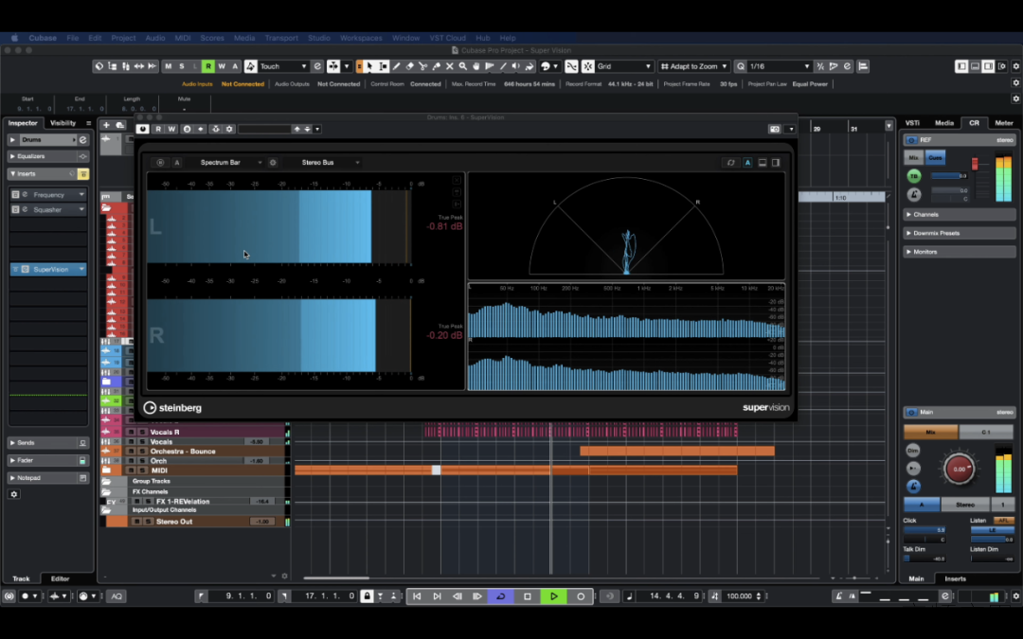Open the Transport menu
Screen dimensions: 1023x639
[x=281, y=38]
